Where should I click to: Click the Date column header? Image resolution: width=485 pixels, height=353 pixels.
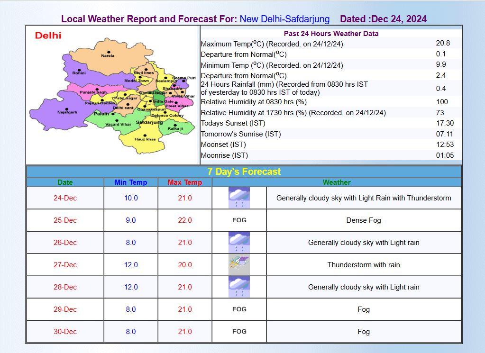click(x=65, y=182)
